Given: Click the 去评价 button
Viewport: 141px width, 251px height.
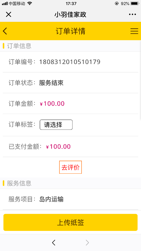Looking at the screenshot, I should tap(70, 167).
